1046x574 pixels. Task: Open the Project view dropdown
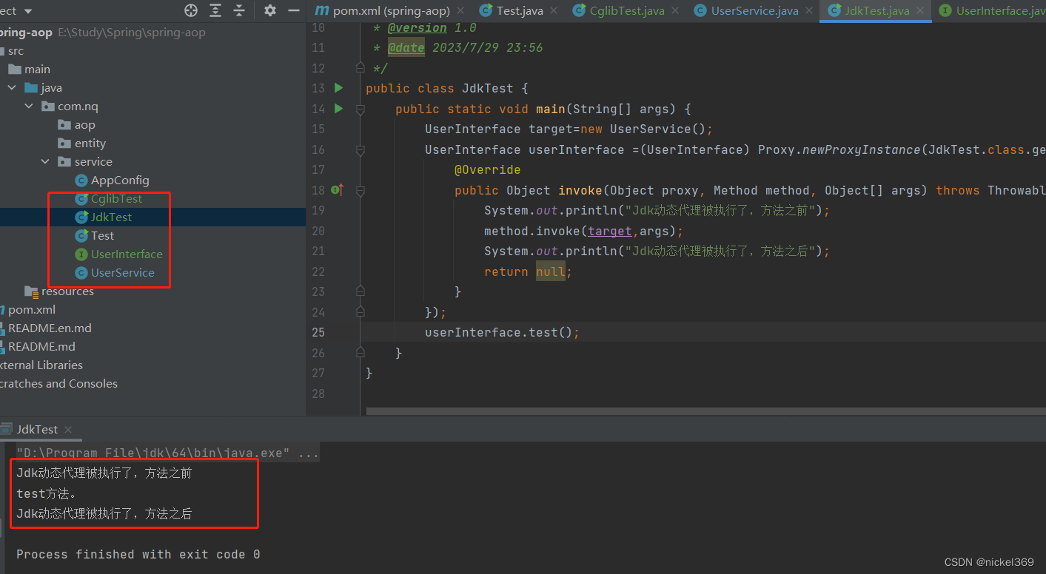point(28,11)
